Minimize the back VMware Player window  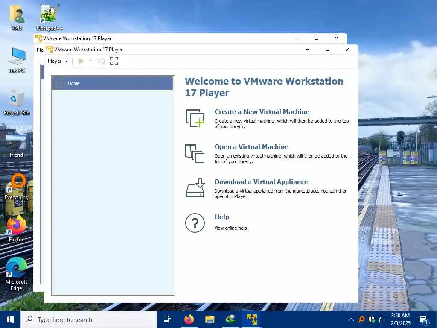pyautogui.click(x=296, y=38)
